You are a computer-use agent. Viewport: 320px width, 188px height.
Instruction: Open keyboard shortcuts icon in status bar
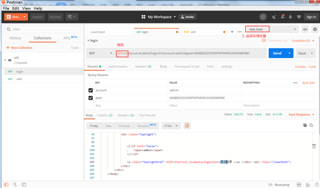click(308, 185)
